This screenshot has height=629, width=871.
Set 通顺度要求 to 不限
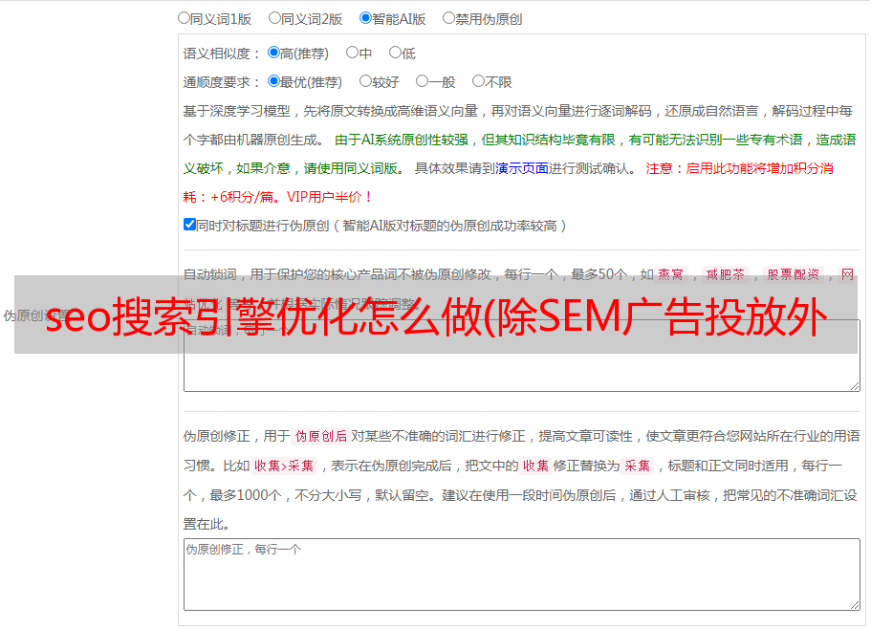[x=478, y=81]
